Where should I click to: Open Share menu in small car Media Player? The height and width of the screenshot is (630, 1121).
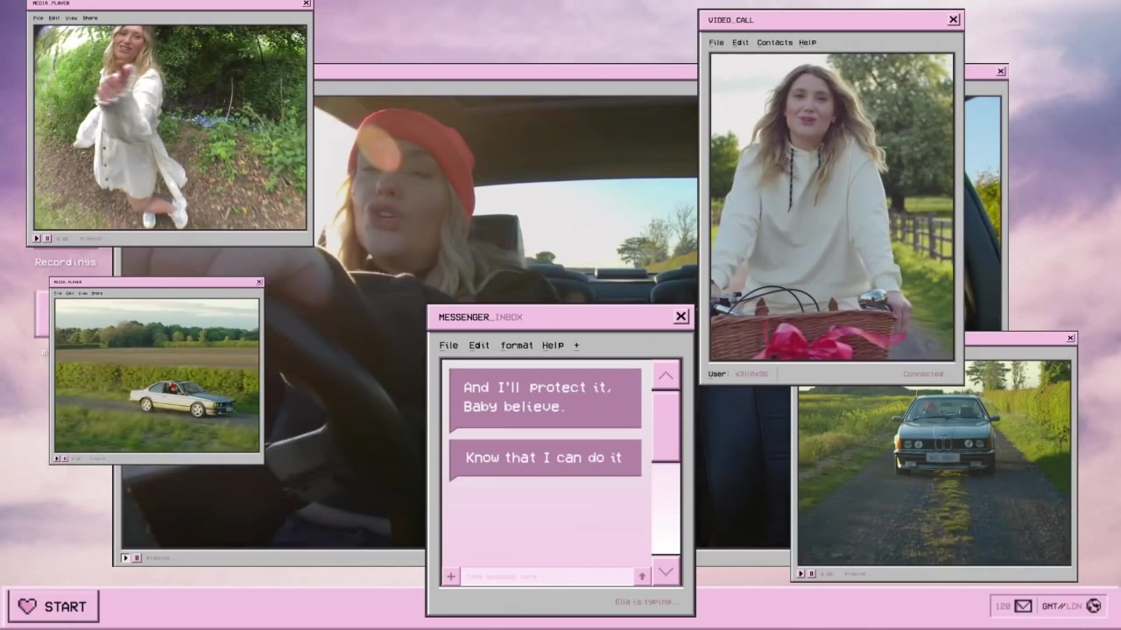[97, 293]
